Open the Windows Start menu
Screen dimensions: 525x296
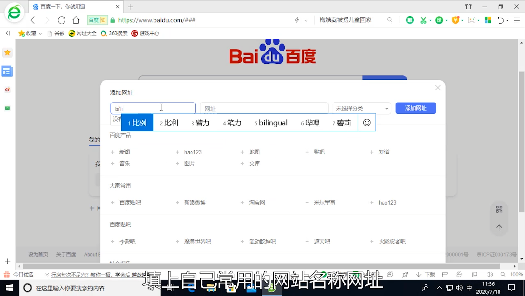pyautogui.click(x=9, y=288)
